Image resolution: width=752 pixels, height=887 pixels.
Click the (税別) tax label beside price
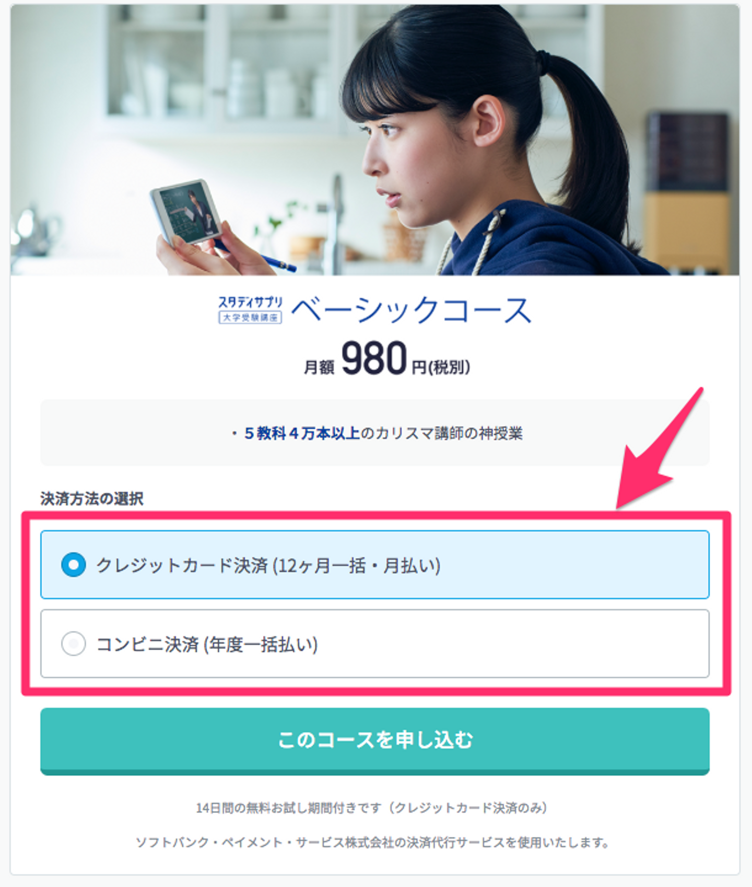pyautogui.click(x=449, y=367)
